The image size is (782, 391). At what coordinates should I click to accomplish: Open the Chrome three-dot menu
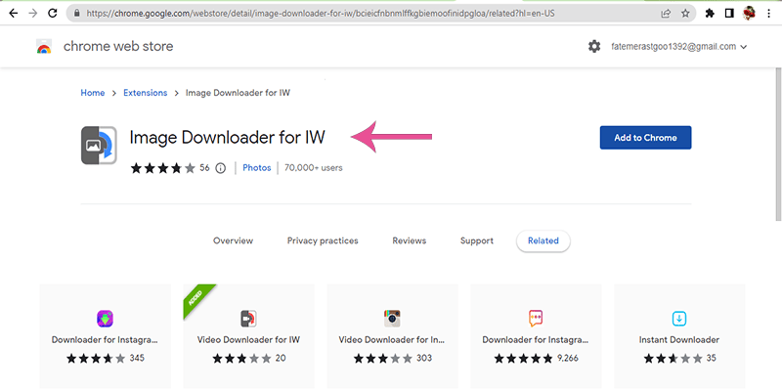click(x=770, y=15)
